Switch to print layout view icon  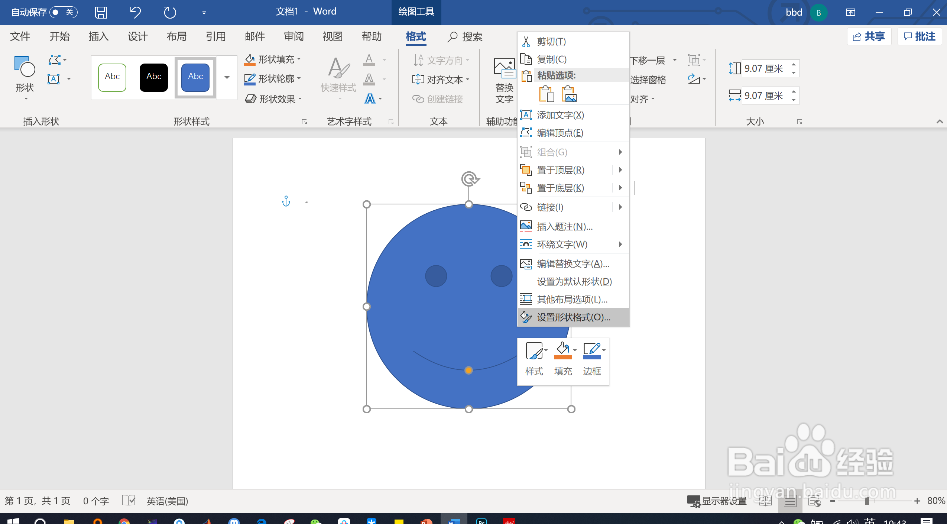pos(790,501)
